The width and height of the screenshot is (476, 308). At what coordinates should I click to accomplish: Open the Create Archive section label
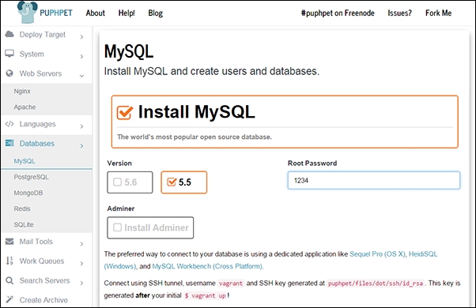(43, 300)
